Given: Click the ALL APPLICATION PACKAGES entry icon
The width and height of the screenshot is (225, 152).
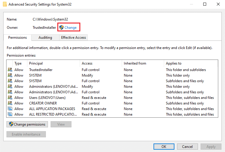Looking at the screenshot, I should point(10,109).
